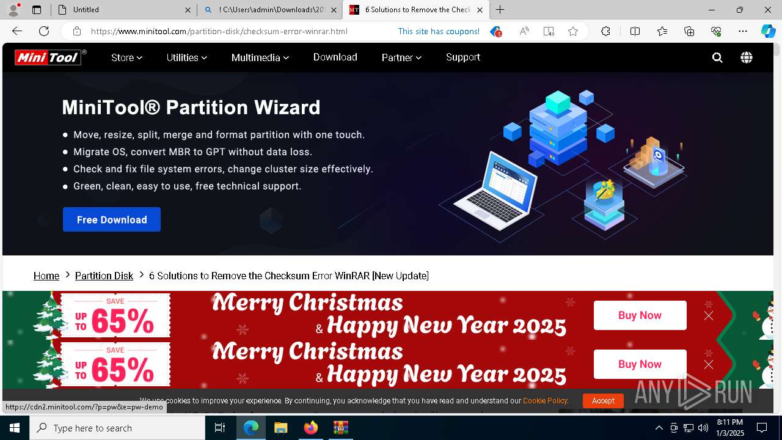The image size is (782, 440).
Task: Close the first Christmas banner X
Action: [x=709, y=315]
